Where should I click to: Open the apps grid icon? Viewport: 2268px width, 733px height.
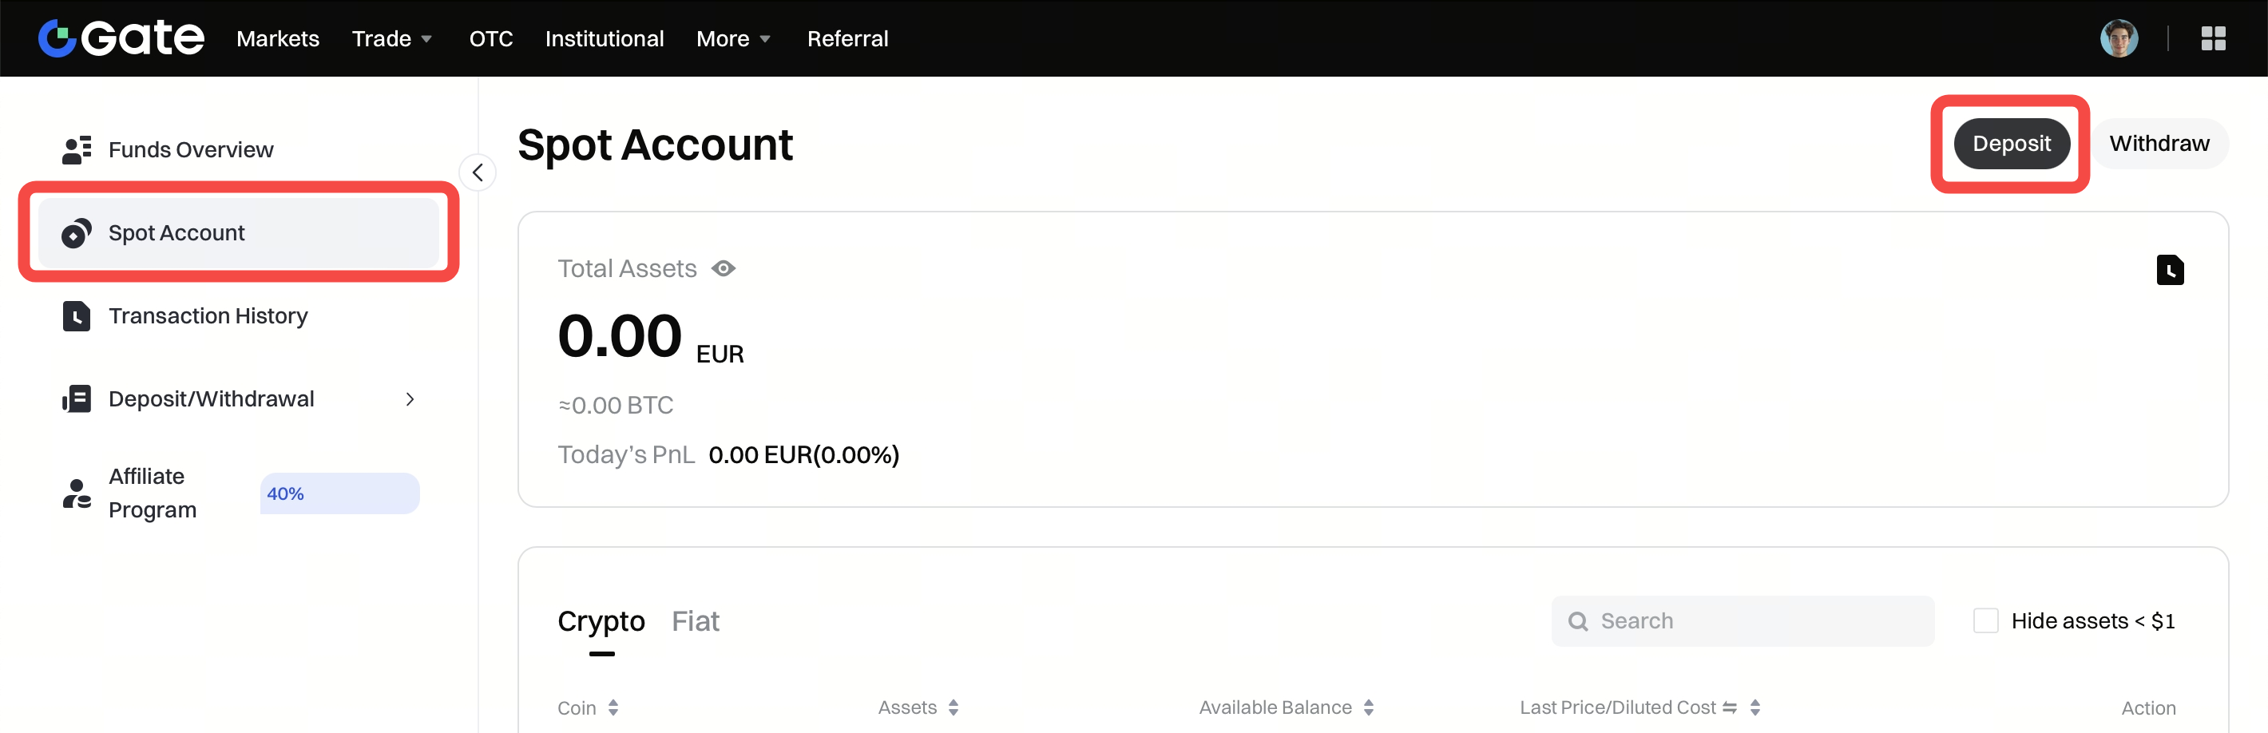click(2213, 38)
